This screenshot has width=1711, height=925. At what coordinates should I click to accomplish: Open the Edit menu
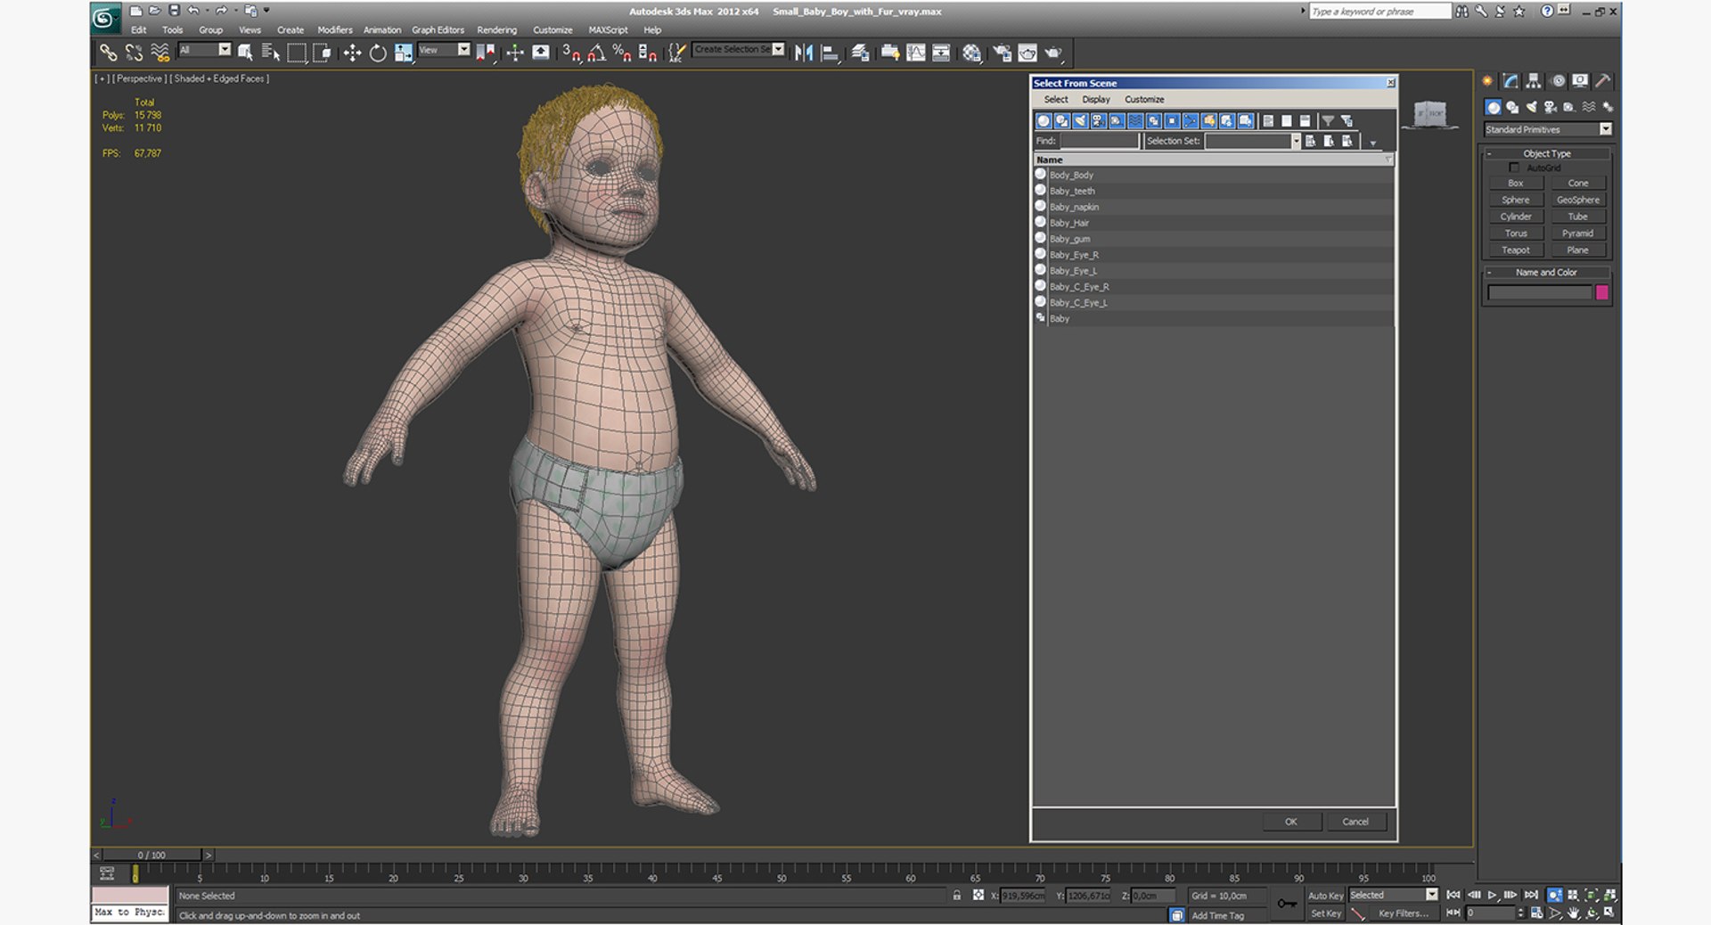coord(139,29)
